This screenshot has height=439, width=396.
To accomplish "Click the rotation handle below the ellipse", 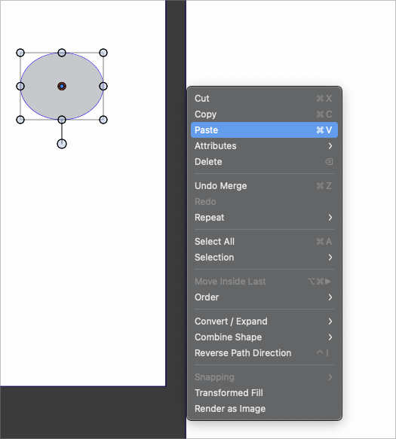I will click(x=62, y=144).
